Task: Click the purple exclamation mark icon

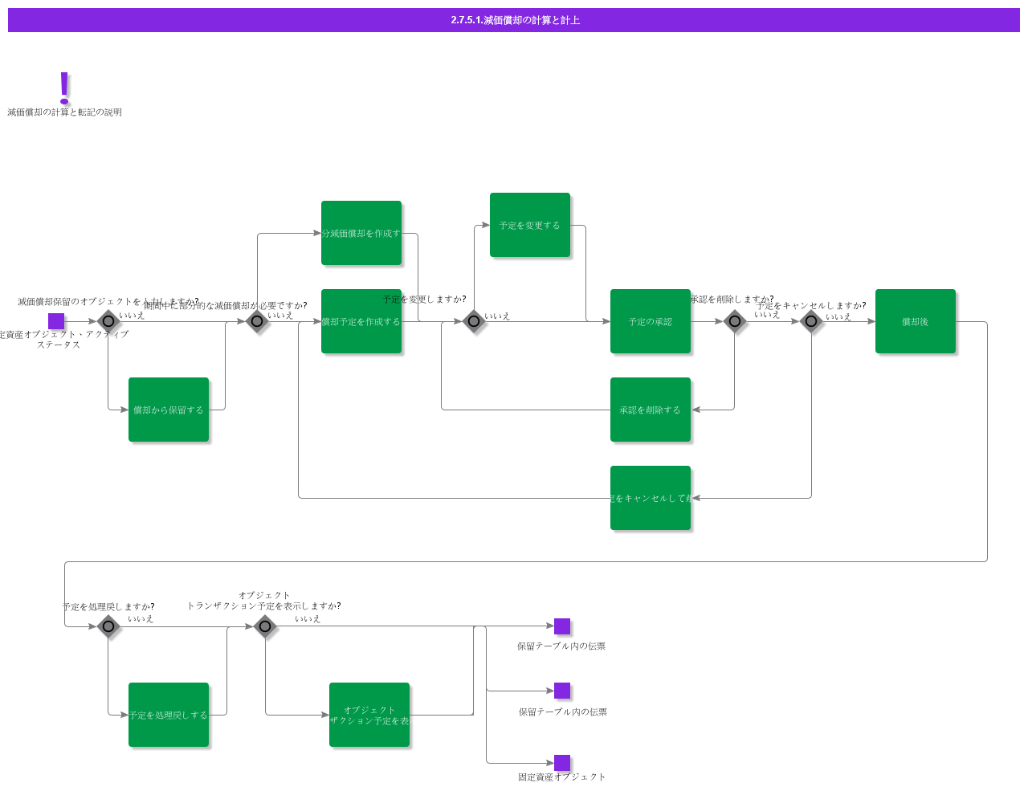Action: [65, 88]
